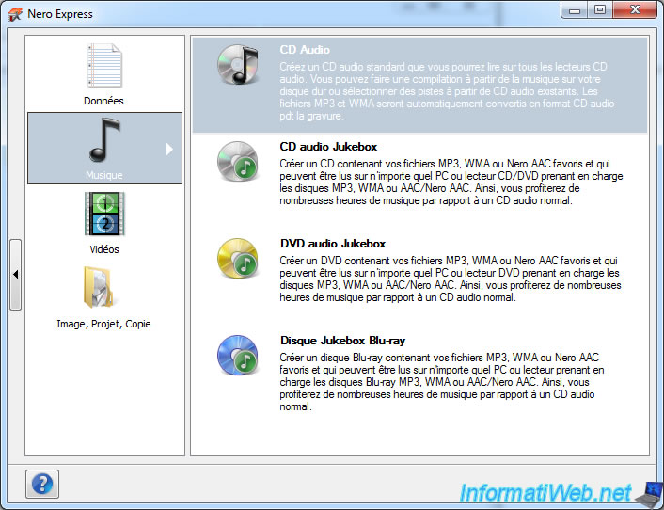
Task: Maximize the Nero Express window
Action: [600, 10]
